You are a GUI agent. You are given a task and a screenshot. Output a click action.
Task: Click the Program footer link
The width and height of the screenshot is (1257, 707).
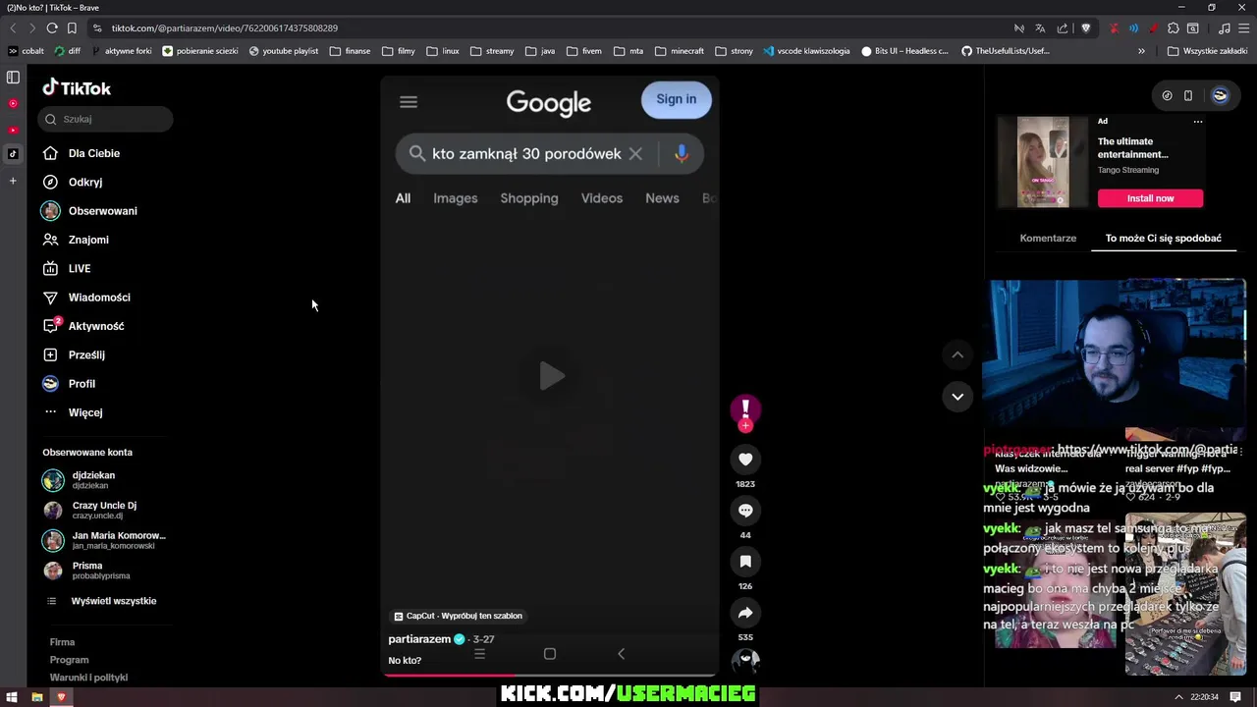[69, 660]
